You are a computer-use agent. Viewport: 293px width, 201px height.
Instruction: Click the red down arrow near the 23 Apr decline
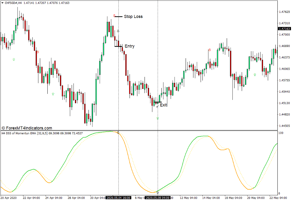click(x=38, y=51)
